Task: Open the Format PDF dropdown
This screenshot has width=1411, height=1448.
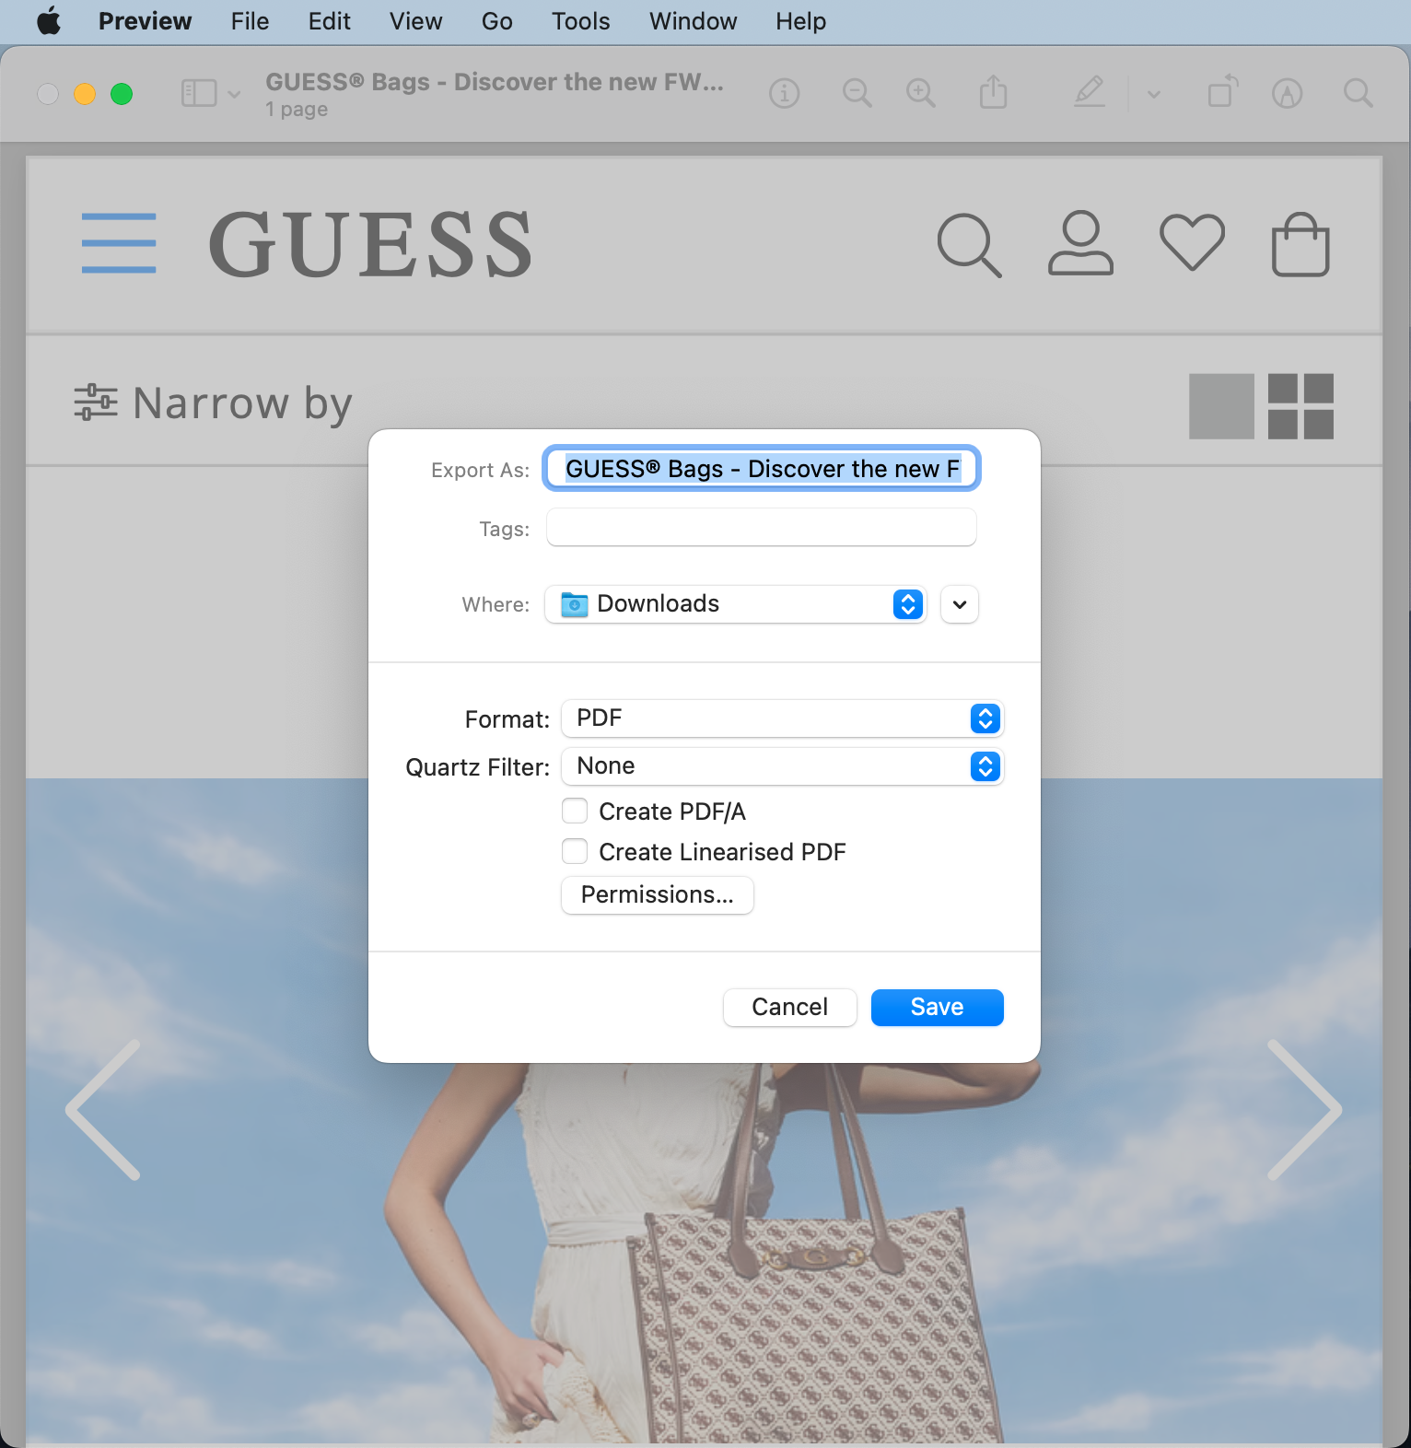Action: tap(782, 718)
